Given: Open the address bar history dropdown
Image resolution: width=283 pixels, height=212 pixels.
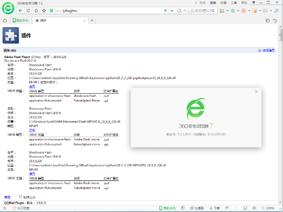Looking at the screenshot, I should click(172, 11).
